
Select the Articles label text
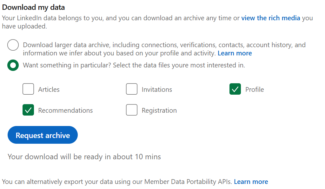pos(49,89)
